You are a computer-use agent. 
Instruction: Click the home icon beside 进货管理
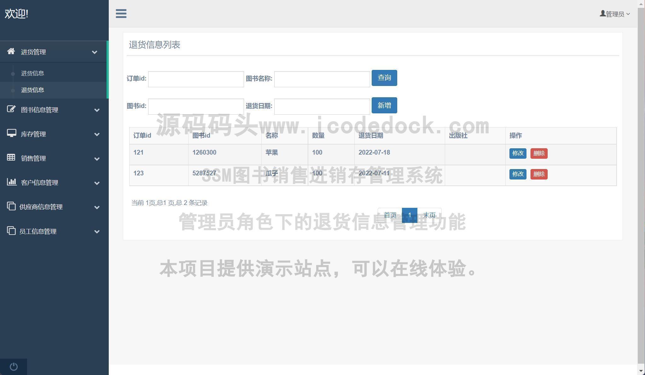(11, 51)
